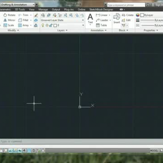Select the Explode tool icon
163x163 pixels.
coord(36,20)
